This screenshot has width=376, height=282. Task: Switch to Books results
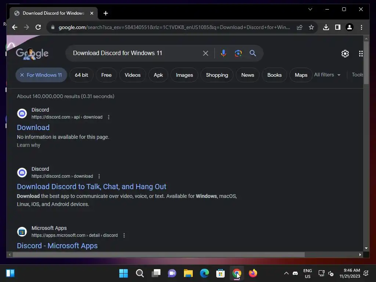point(274,75)
